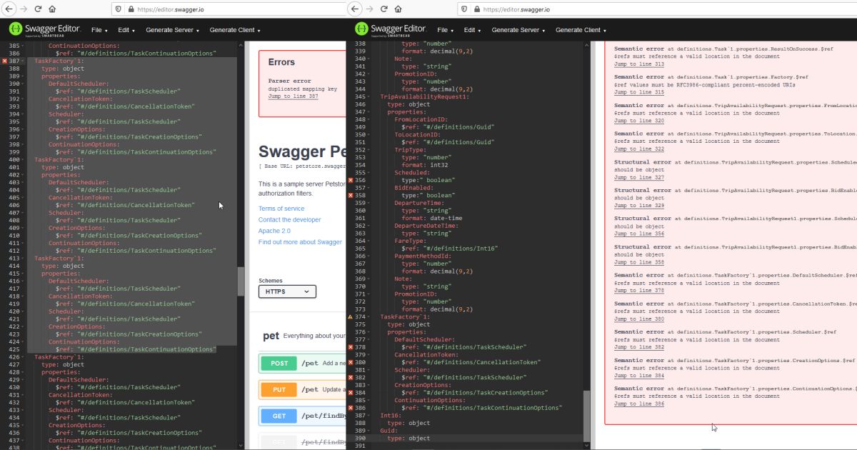857x450 pixels.
Task: Click the left editor vertical scrollbar thumb
Action: [241, 281]
